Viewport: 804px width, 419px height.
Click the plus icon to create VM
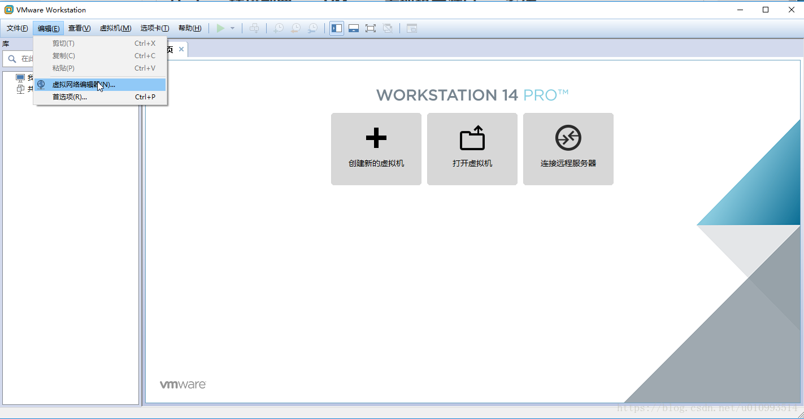pyautogui.click(x=376, y=138)
